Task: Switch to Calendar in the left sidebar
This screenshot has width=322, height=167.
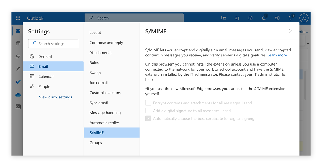Action: [18, 44]
